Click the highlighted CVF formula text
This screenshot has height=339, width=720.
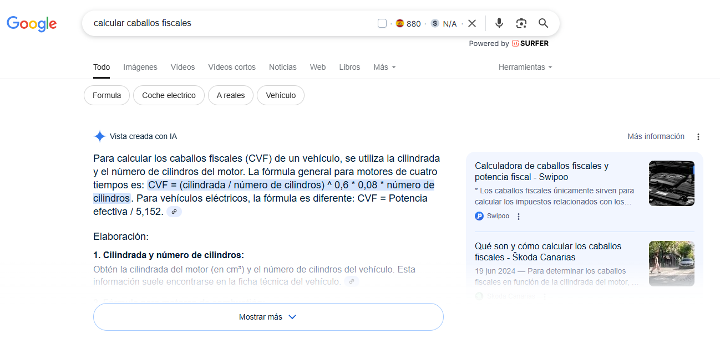[291, 184]
